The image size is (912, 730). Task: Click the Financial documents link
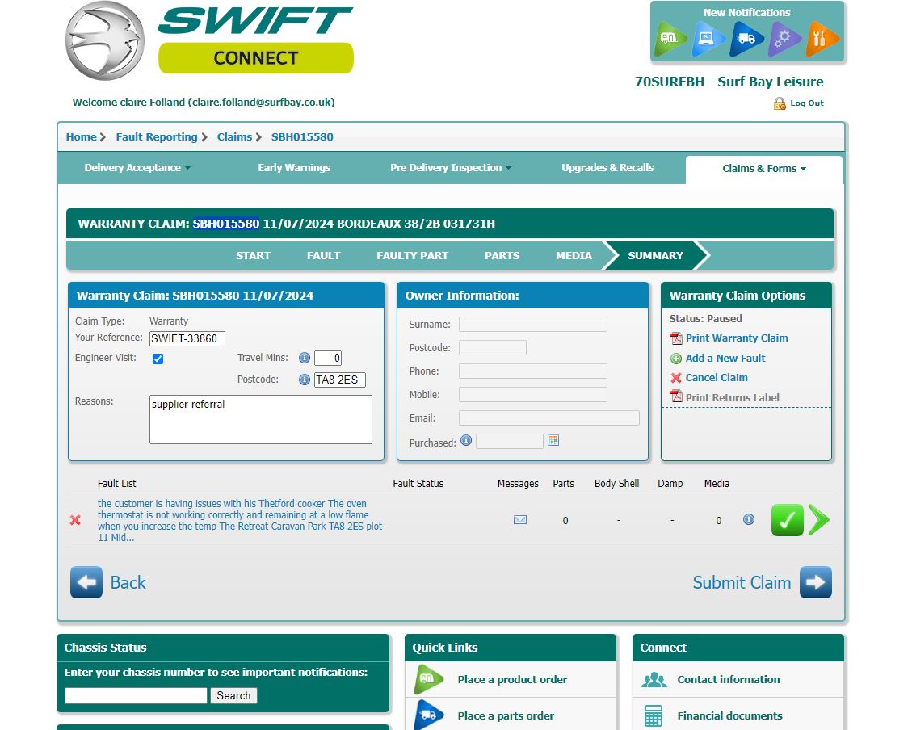pos(729,716)
